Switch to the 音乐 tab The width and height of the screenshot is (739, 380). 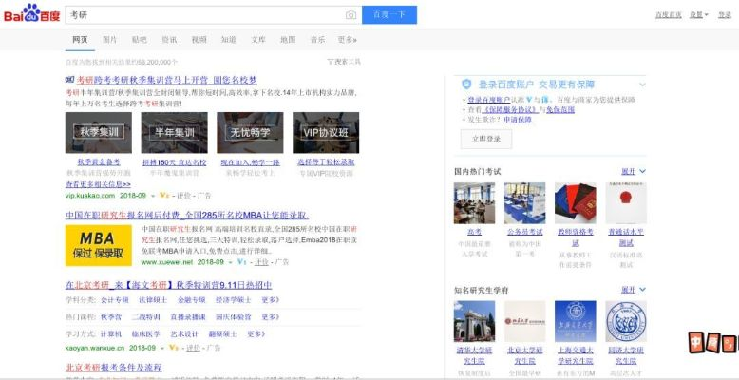point(317,40)
